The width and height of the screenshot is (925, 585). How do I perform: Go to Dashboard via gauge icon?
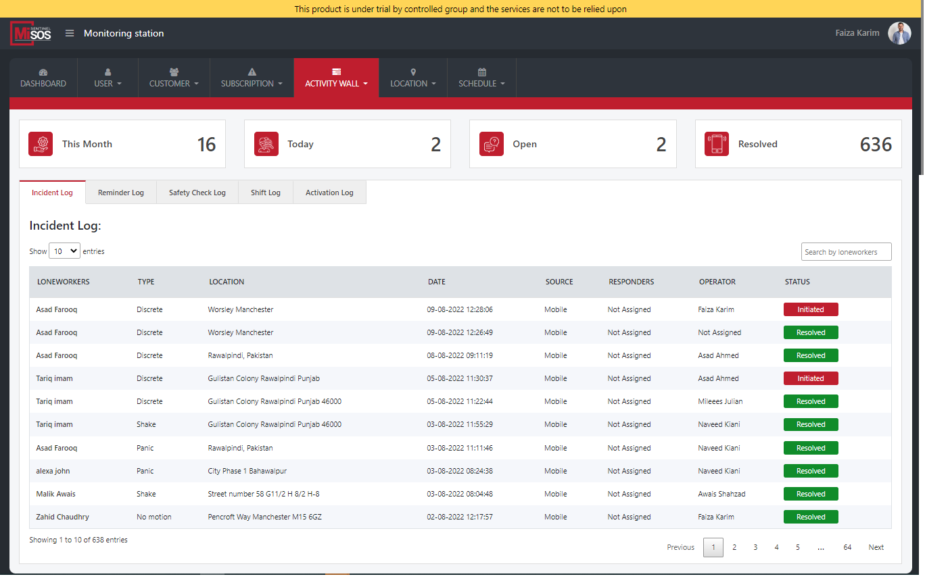pos(43,72)
